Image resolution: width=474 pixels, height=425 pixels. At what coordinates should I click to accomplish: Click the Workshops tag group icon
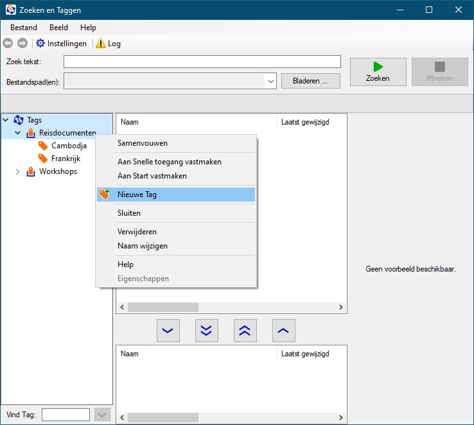pyautogui.click(x=31, y=171)
